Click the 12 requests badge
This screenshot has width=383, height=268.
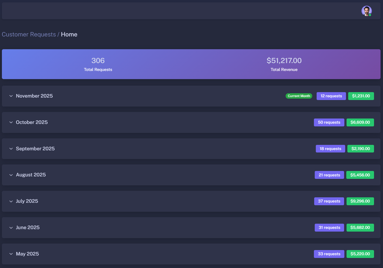(x=331, y=96)
